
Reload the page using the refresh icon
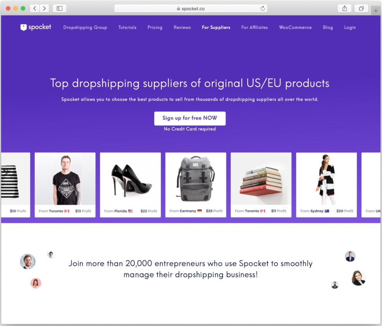click(x=263, y=8)
